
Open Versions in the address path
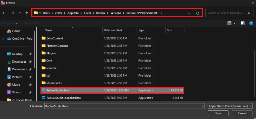[116, 13]
